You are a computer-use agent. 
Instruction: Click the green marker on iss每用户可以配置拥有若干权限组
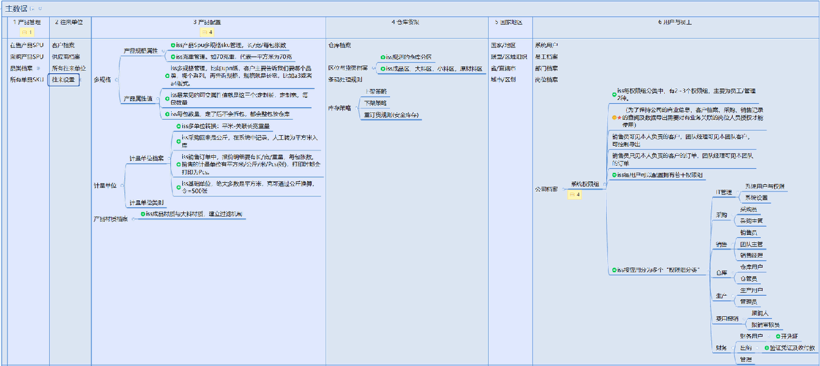click(x=614, y=175)
